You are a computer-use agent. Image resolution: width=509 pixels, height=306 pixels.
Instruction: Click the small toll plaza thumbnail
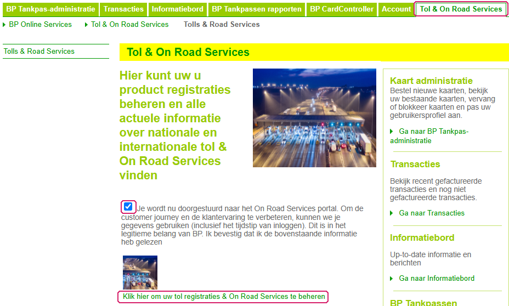coord(140,272)
